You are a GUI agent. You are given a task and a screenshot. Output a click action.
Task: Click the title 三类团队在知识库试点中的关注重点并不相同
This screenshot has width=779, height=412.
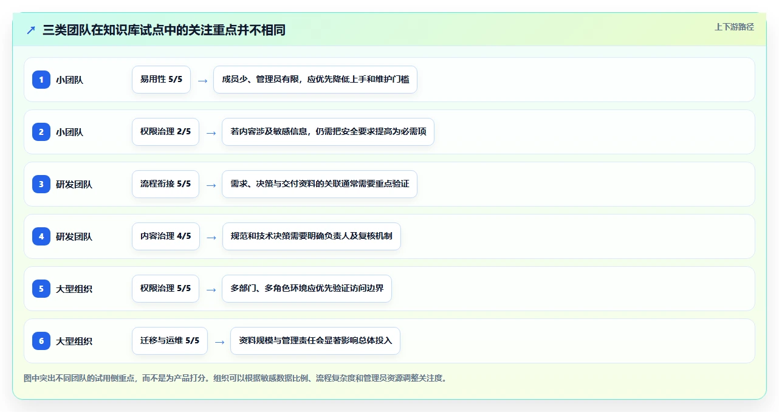click(x=164, y=30)
